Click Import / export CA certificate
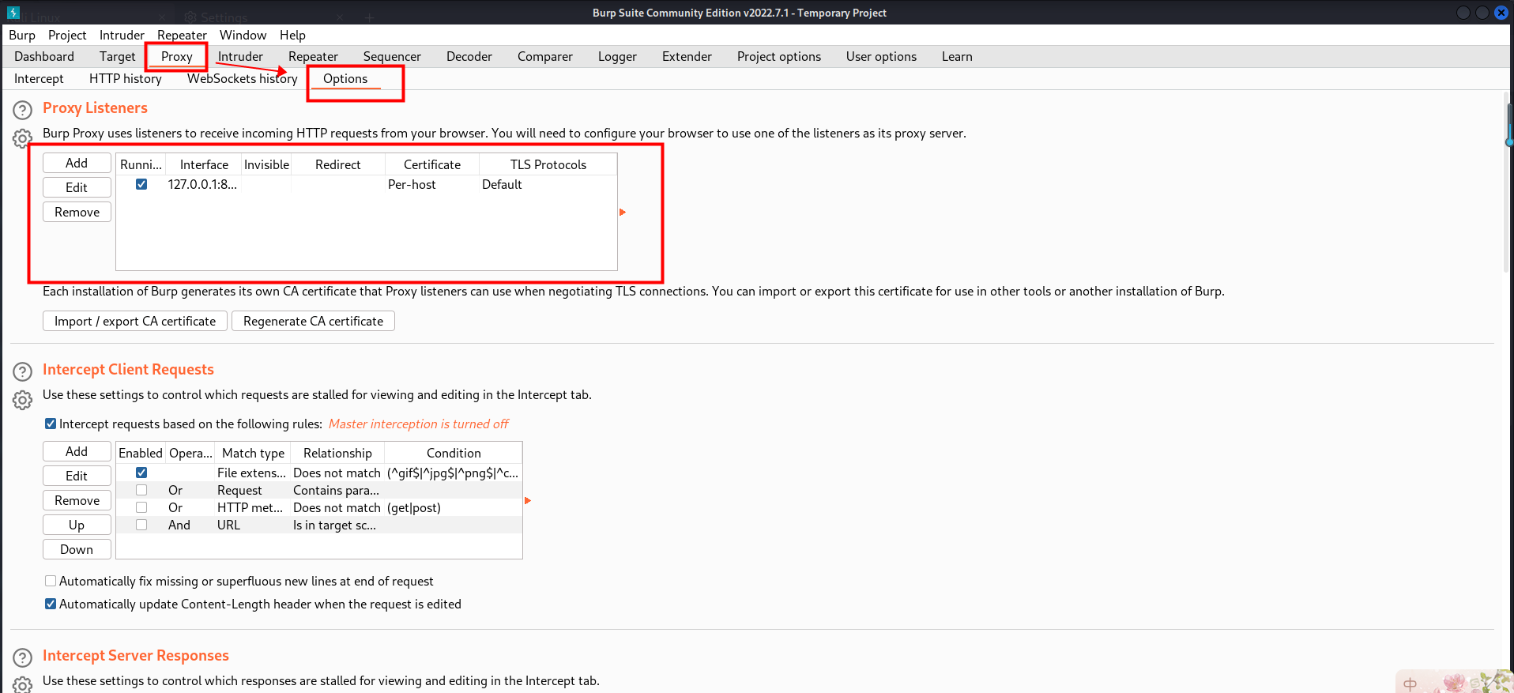1514x693 pixels. pos(135,321)
